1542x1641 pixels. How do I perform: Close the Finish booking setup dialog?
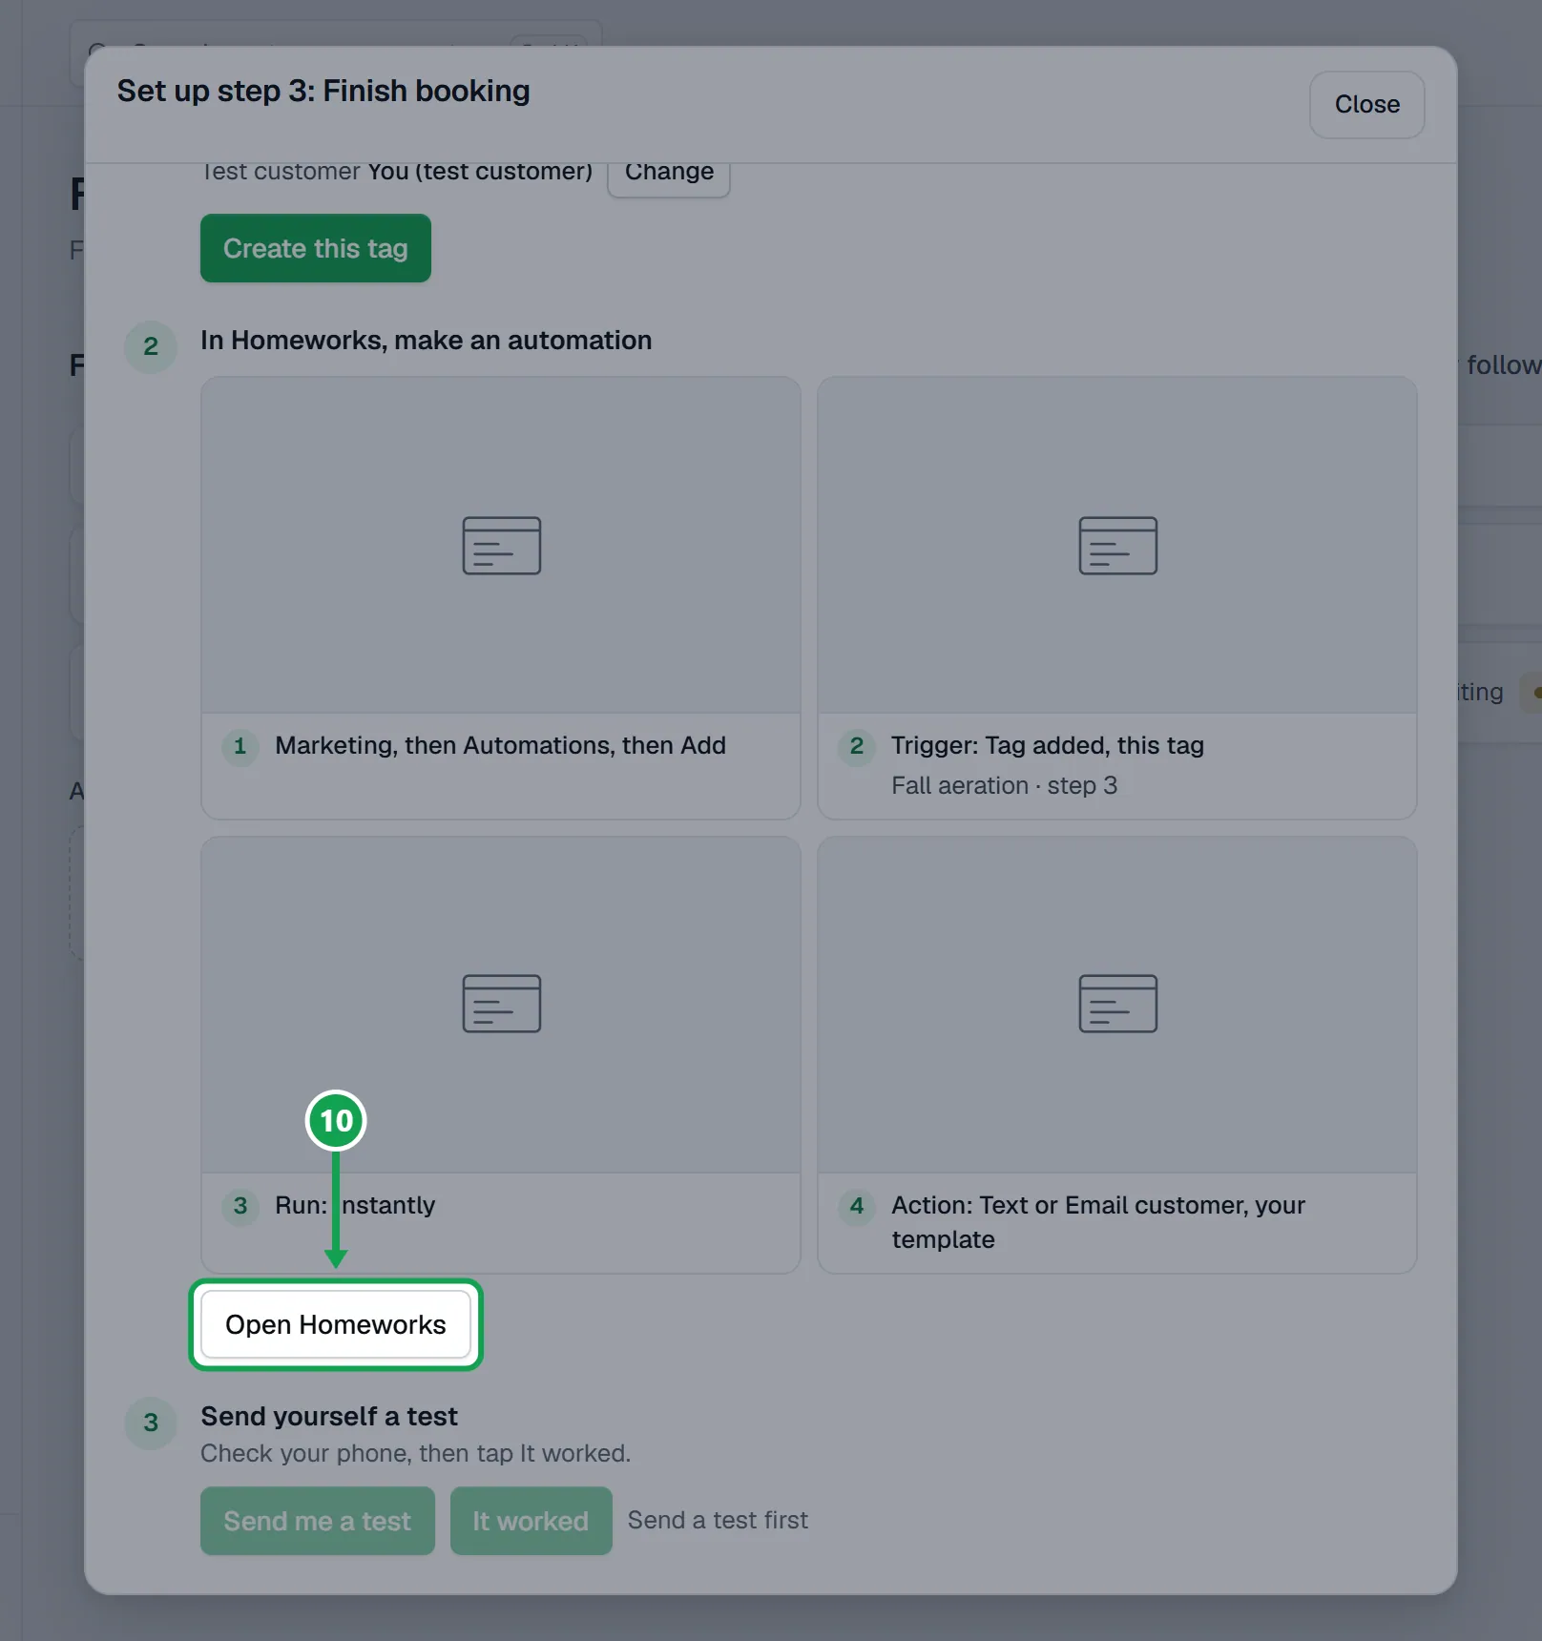1366,104
